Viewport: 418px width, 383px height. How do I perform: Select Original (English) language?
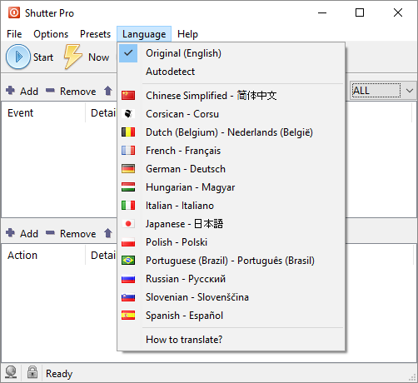pos(231,53)
